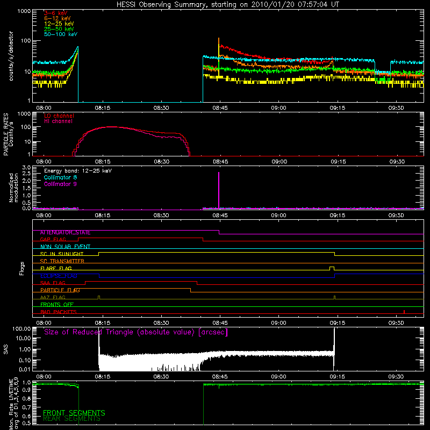Click the 09:15 time label under the Flags panel

(338, 323)
